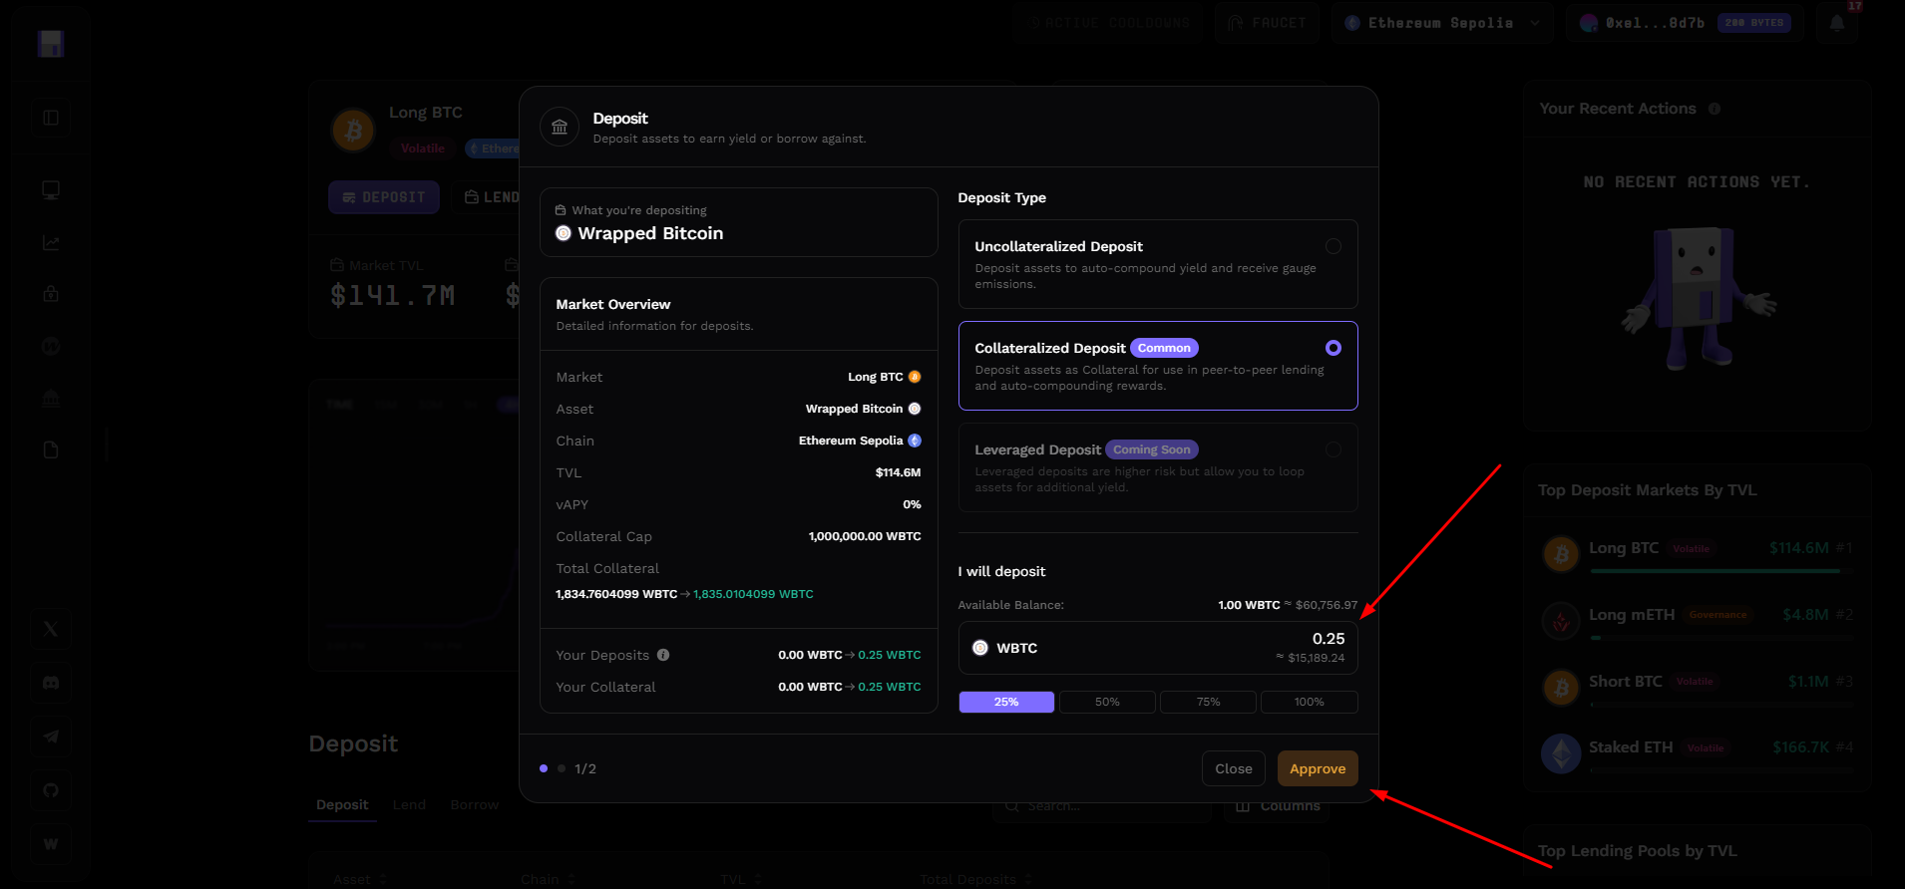Click the Approve button
The image size is (1905, 889).
coord(1318,768)
